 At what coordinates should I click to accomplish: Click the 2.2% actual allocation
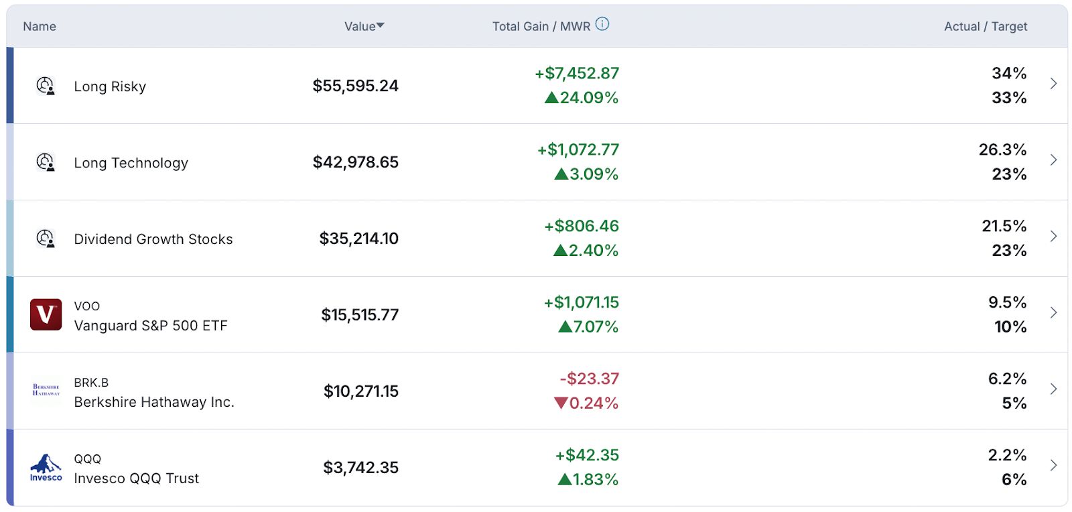coord(1008,455)
